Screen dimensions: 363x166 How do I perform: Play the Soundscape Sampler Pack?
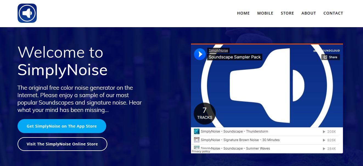tap(200, 54)
